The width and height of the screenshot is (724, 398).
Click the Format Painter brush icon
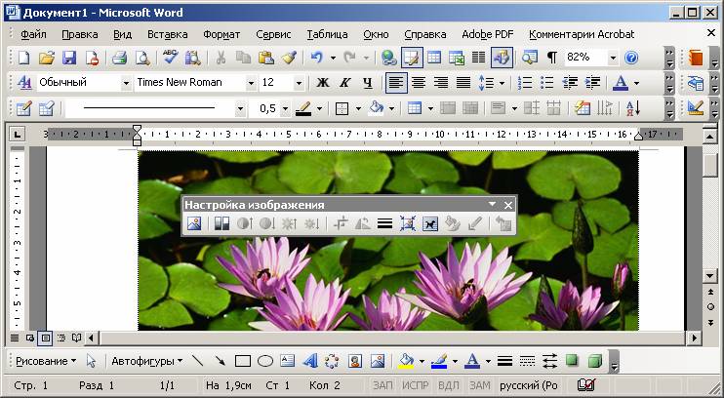(288, 58)
